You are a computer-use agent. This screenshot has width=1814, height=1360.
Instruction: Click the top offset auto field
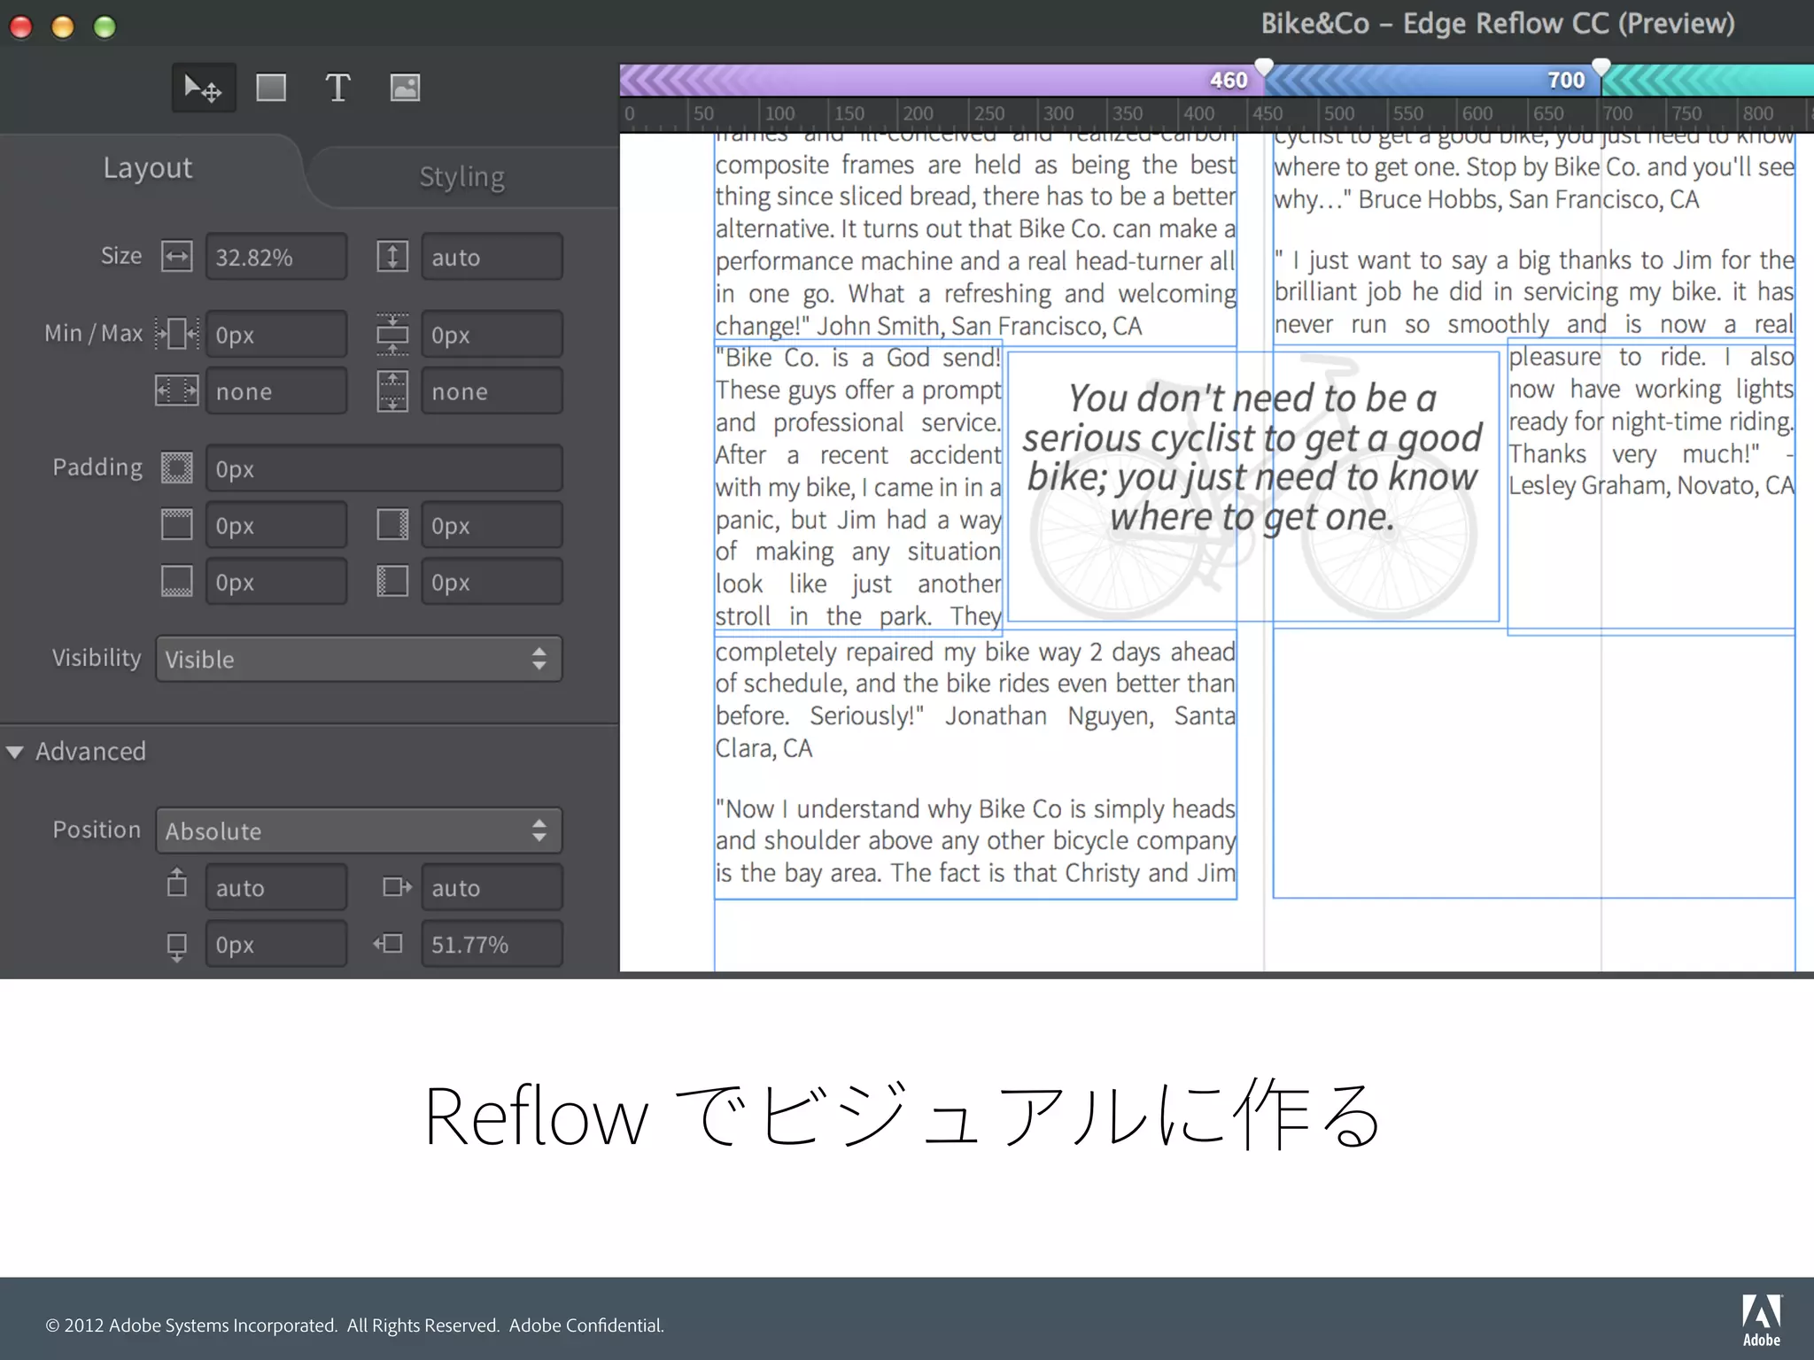276,887
